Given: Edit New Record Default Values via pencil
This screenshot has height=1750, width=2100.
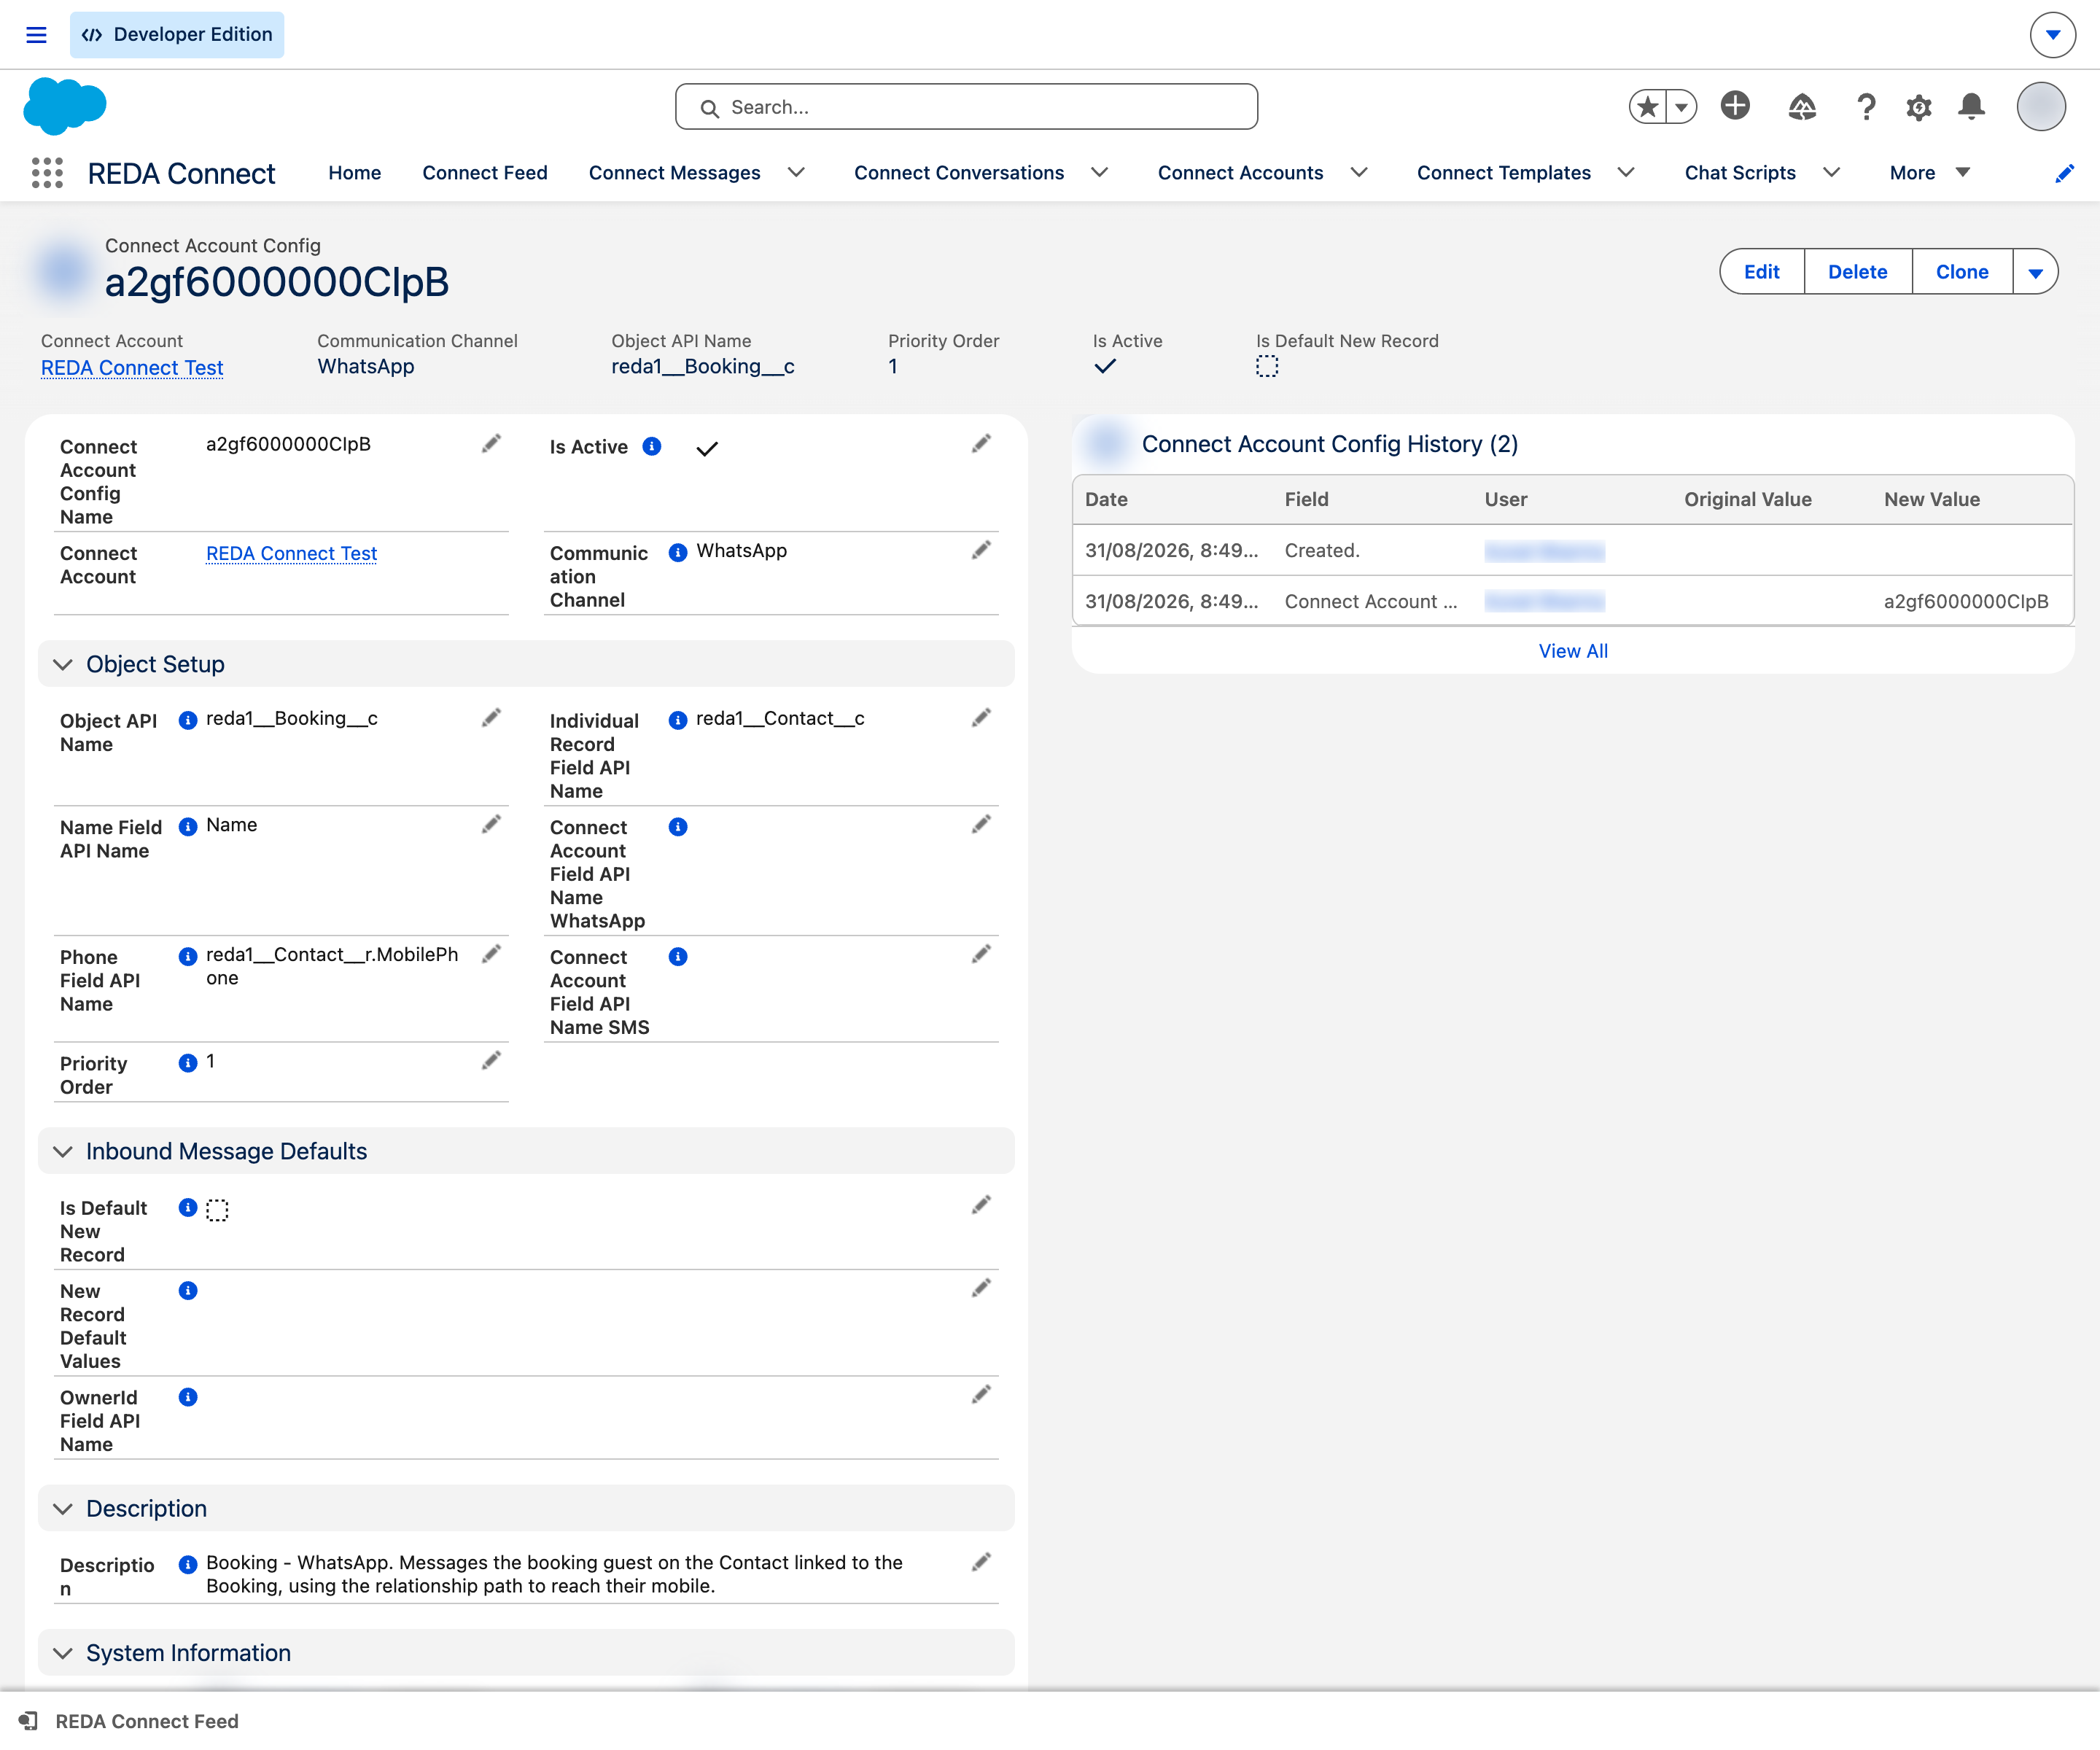Looking at the screenshot, I should (x=981, y=1288).
